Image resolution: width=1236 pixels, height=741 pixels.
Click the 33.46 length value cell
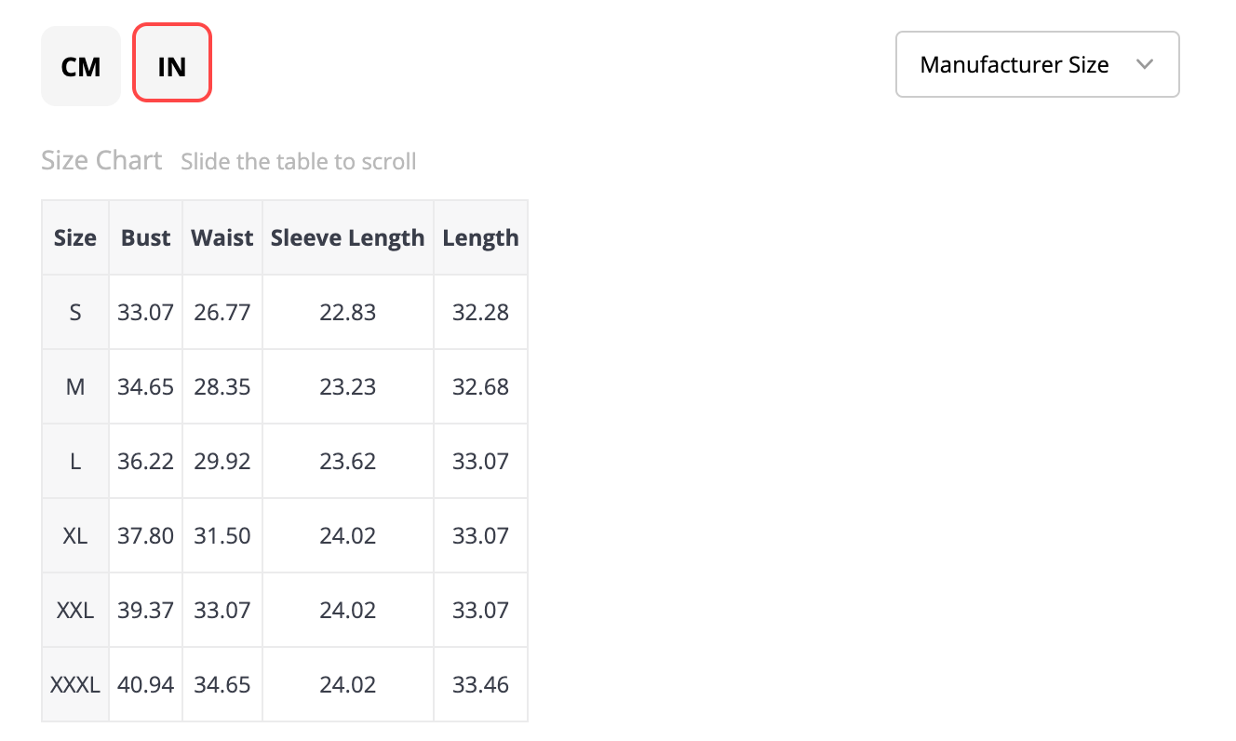(480, 684)
